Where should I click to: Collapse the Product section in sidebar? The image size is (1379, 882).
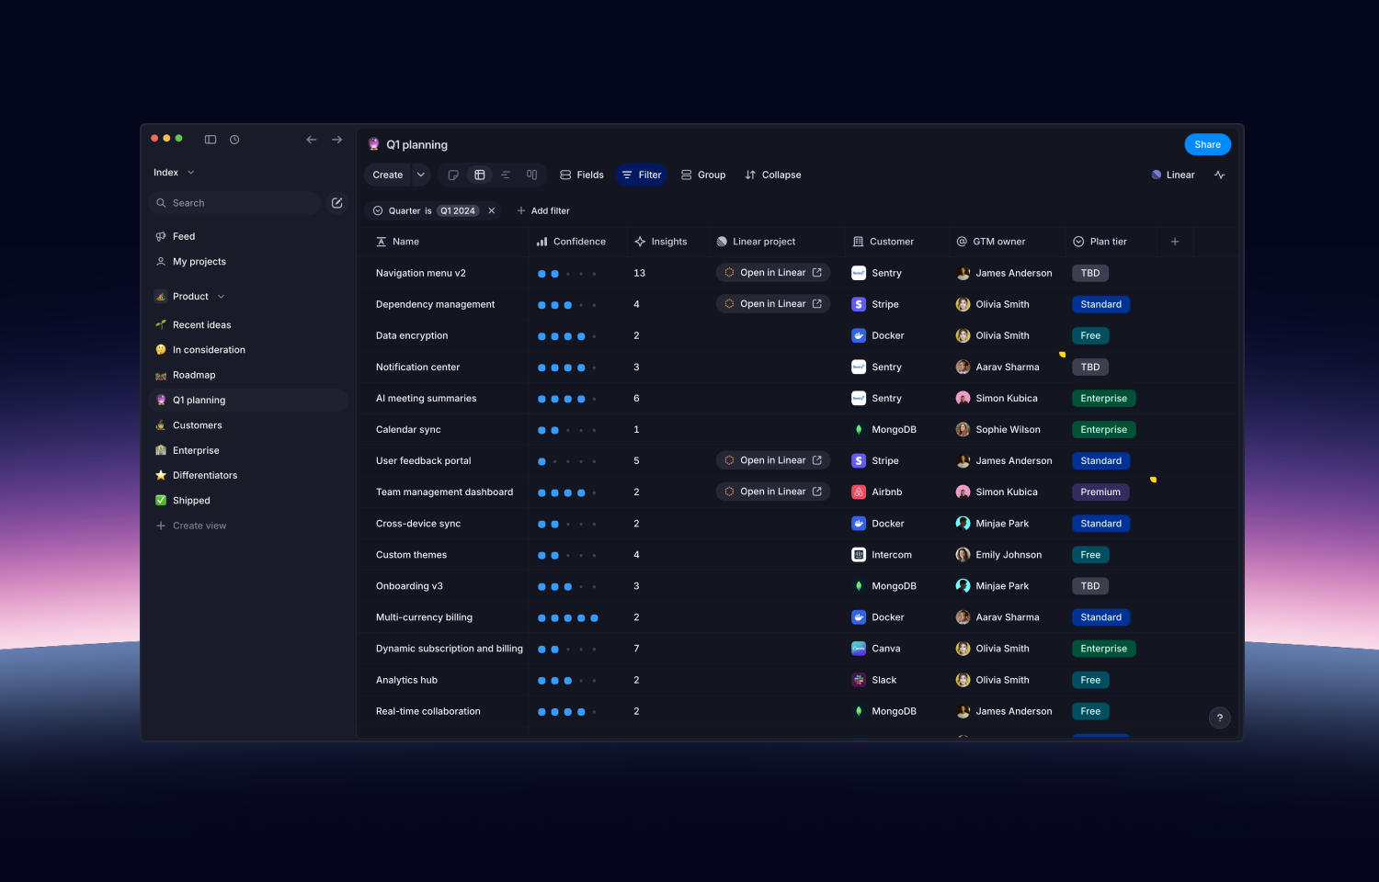point(221,297)
